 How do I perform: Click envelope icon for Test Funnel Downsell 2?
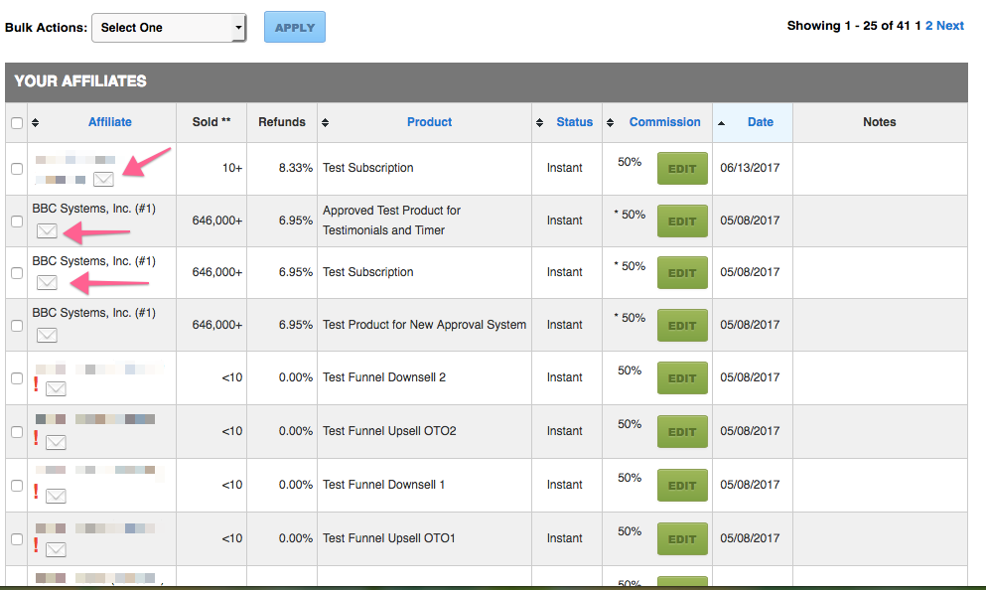point(56,388)
